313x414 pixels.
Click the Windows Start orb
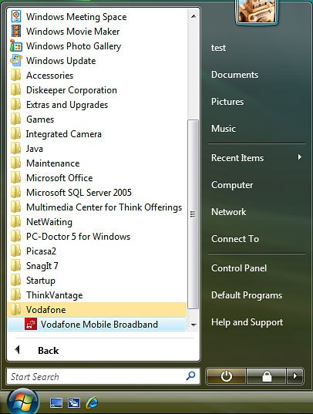tap(23, 402)
